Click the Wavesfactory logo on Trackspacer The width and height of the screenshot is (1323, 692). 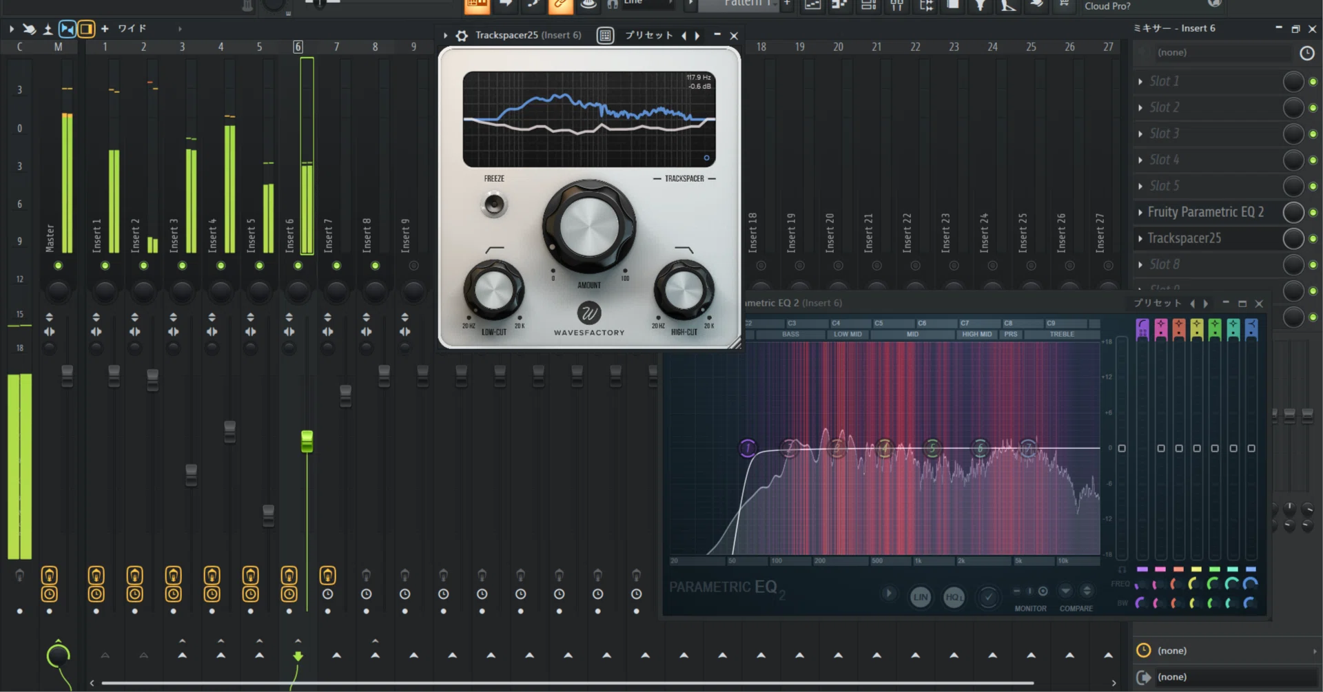589,313
